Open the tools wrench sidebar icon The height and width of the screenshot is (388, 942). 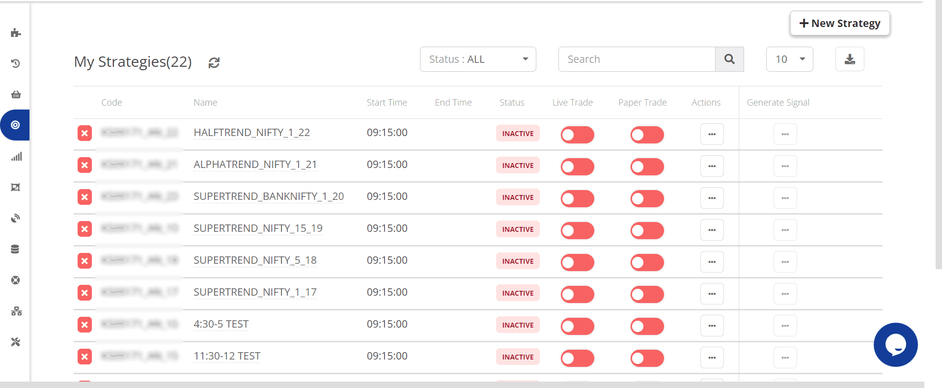click(x=16, y=342)
